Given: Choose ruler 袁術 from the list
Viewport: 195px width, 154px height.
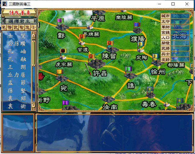Looking at the screenshot, I should click(17, 106).
